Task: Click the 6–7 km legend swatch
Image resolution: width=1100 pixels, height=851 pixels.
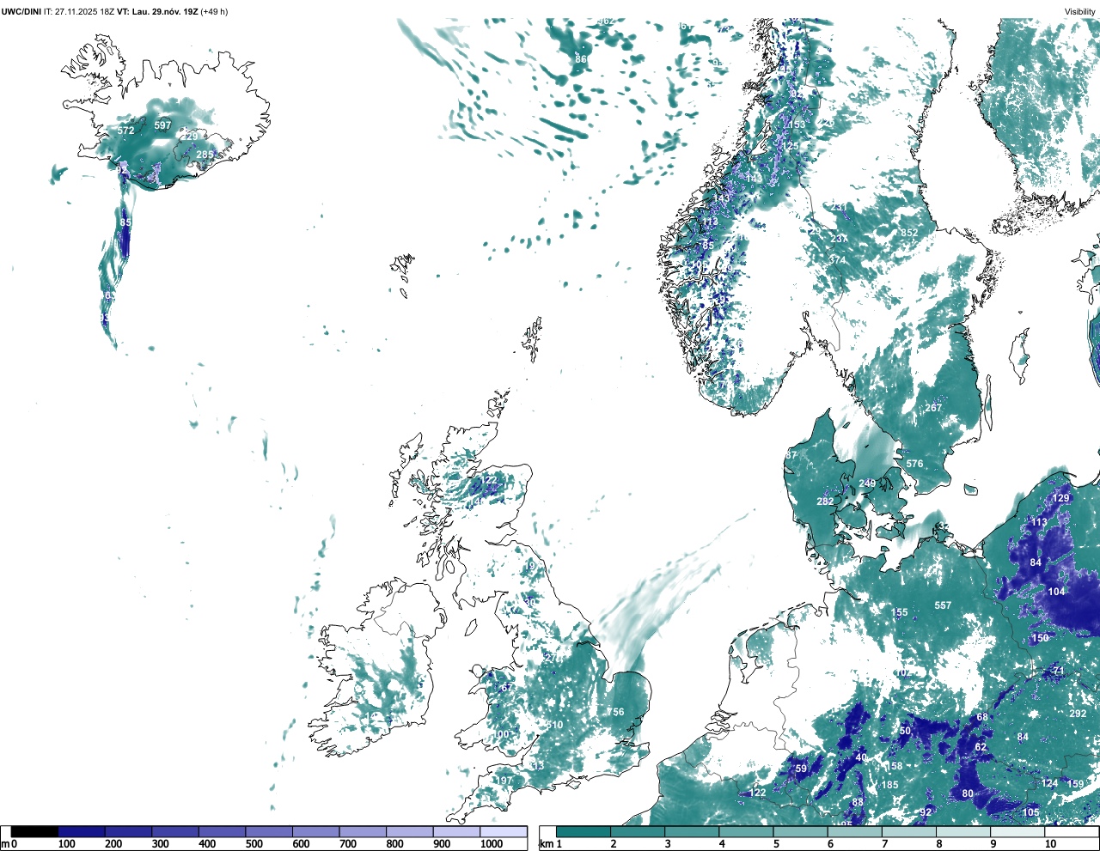Action: [x=856, y=832]
